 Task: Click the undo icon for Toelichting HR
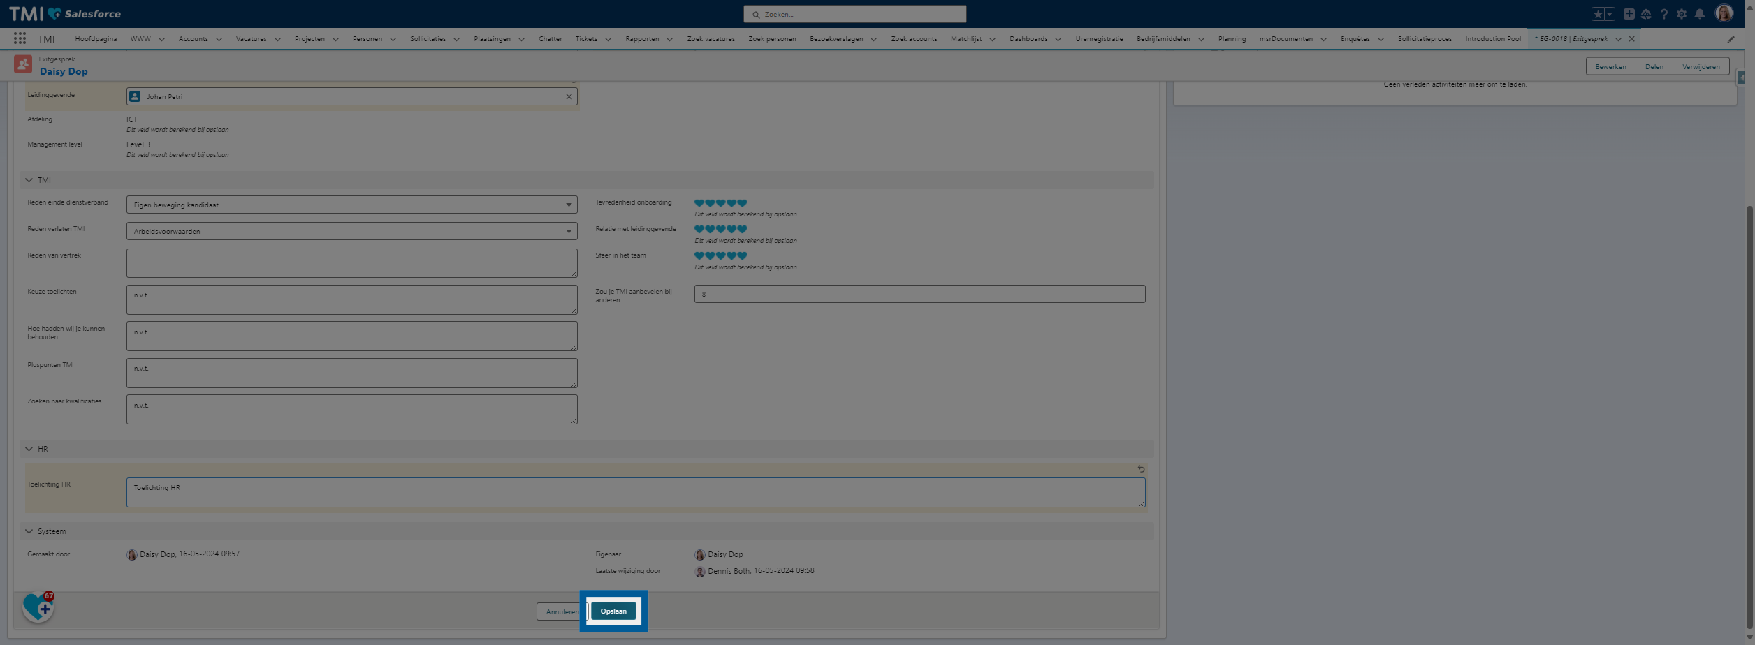tap(1141, 469)
